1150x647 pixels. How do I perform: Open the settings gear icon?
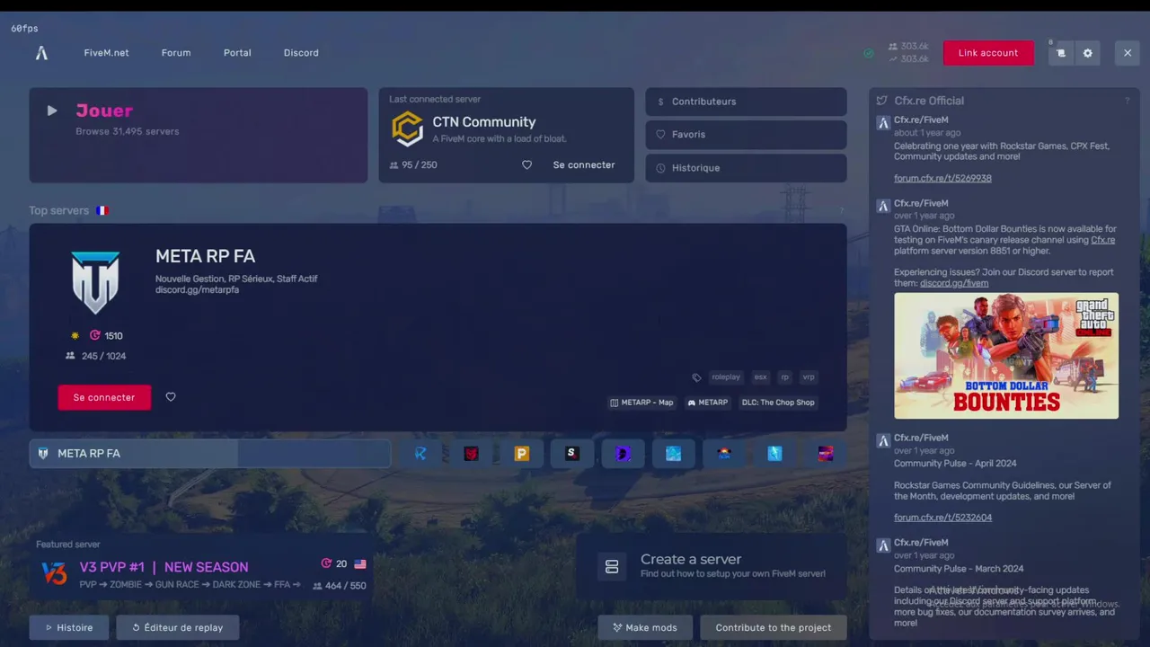1088,53
